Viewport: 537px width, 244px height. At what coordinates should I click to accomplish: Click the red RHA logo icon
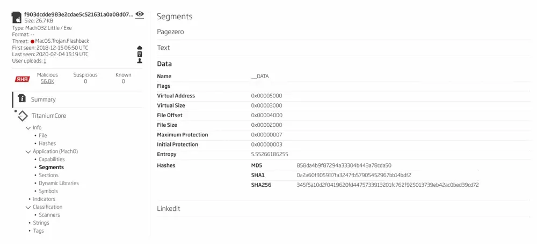click(x=22, y=79)
